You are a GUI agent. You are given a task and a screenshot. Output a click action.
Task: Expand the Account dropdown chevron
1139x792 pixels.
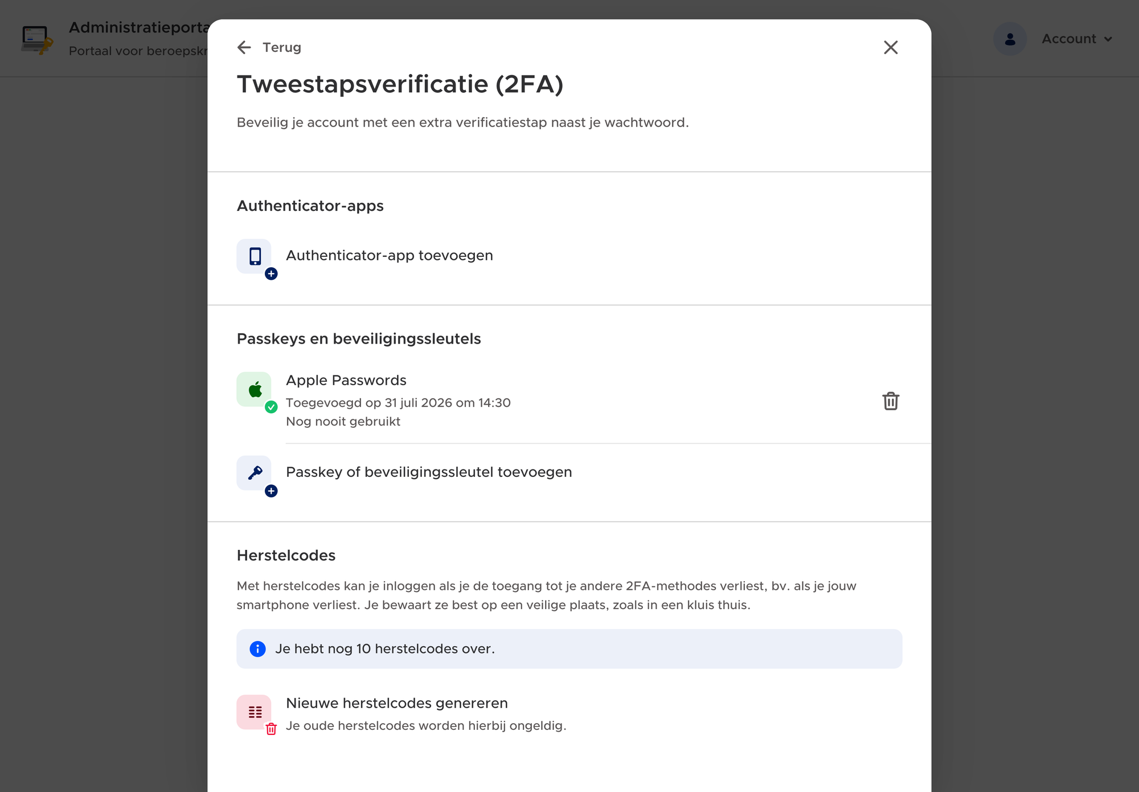coord(1108,39)
